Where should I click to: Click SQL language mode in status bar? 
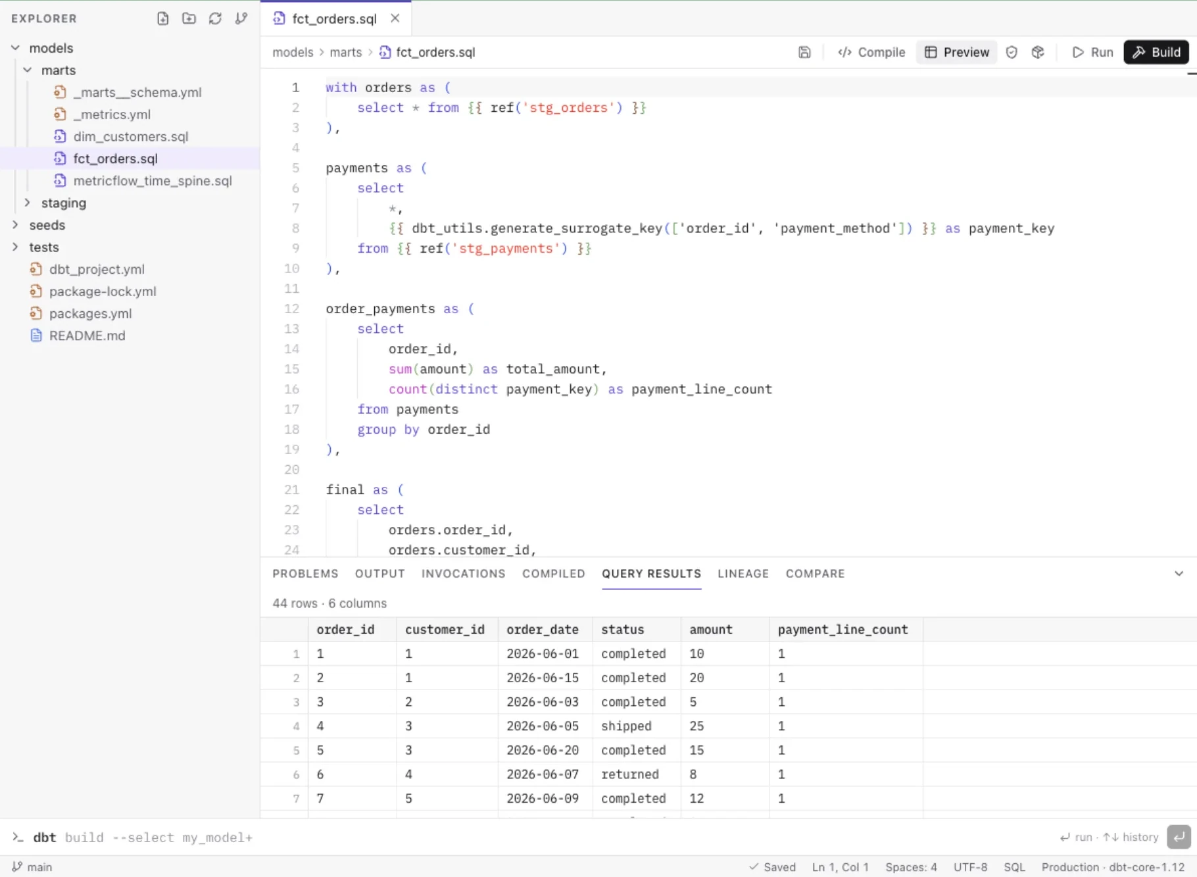(1014, 867)
